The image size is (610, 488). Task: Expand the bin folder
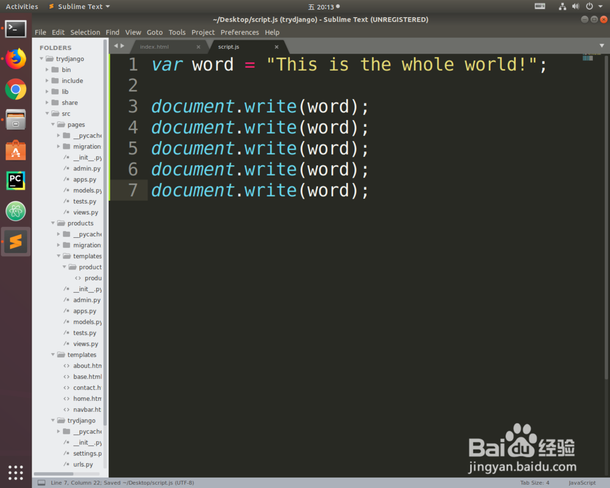(47, 70)
